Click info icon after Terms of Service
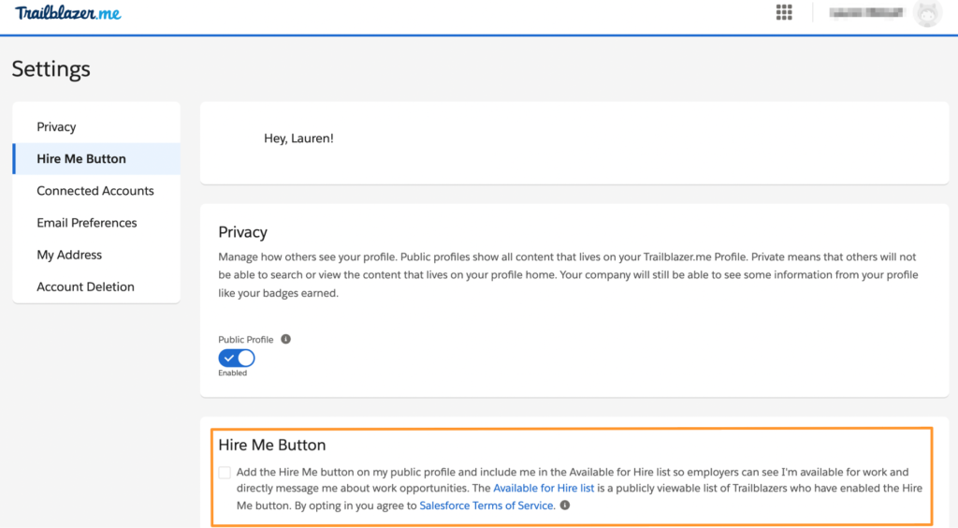Screen dimensions: 958x528 coord(565,506)
